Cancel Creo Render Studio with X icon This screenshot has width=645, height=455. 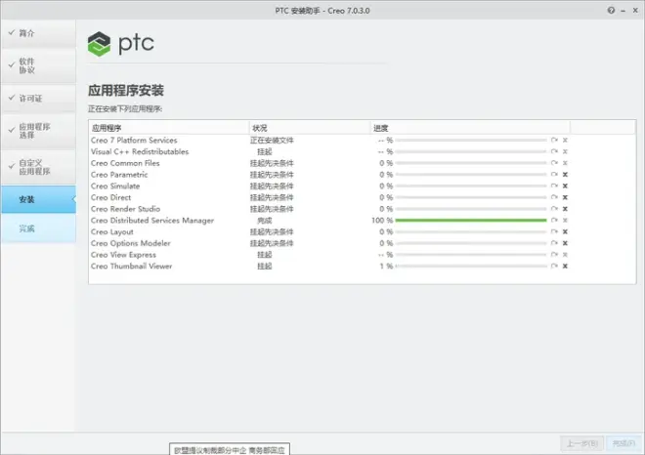[x=565, y=209]
